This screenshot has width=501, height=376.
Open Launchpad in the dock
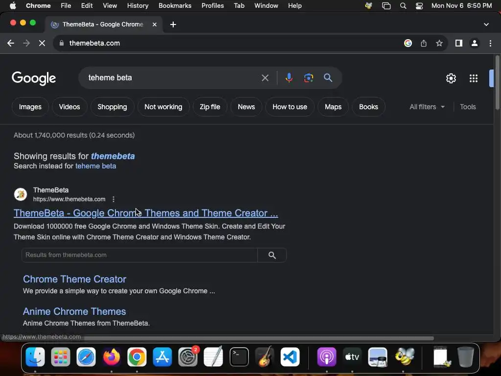click(60, 357)
